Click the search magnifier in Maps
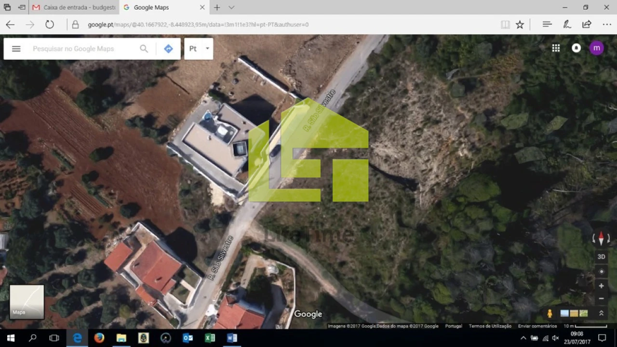The width and height of the screenshot is (617, 347). click(144, 49)
